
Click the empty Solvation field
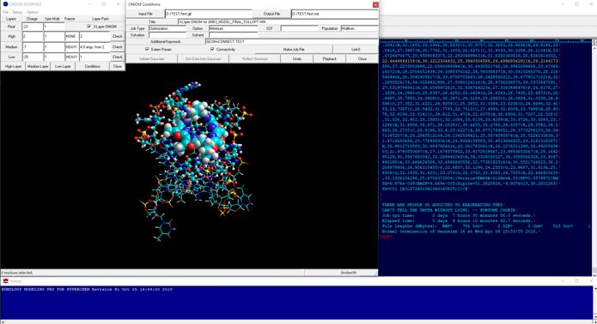[x=168, y=35]
